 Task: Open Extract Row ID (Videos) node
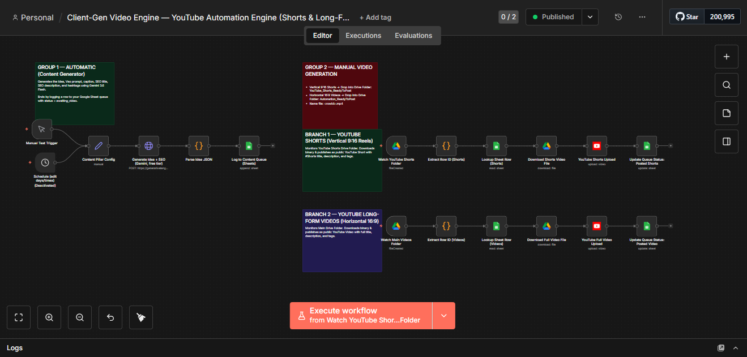[x=446, y=226]
